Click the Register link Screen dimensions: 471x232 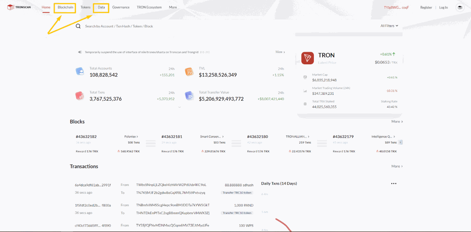426,7
